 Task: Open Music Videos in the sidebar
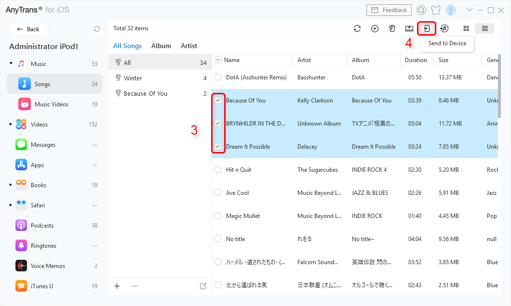54,104
